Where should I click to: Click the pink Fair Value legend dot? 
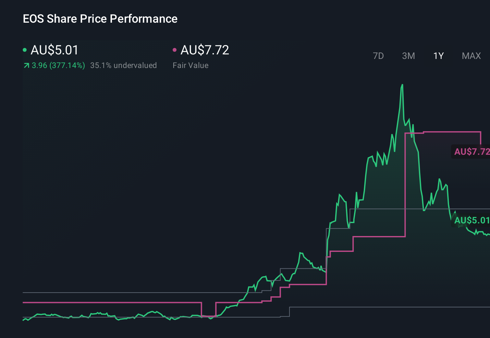coord(175,50)
